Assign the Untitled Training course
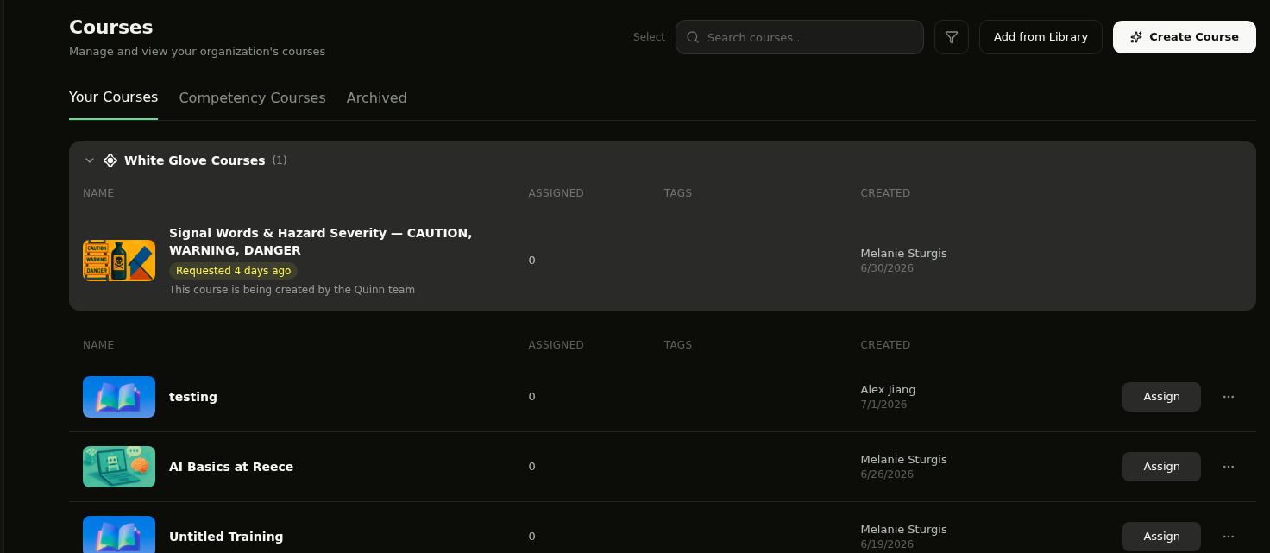This screenshot has width=1270, height=553. [1161, 537]
